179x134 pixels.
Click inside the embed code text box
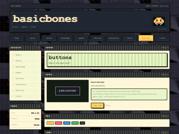pyautogui.click(x=129, y=94)
